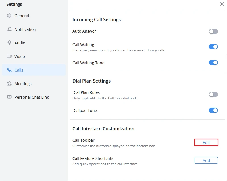
Task: Click the General gear icon
Action: (x=9, y=16)
